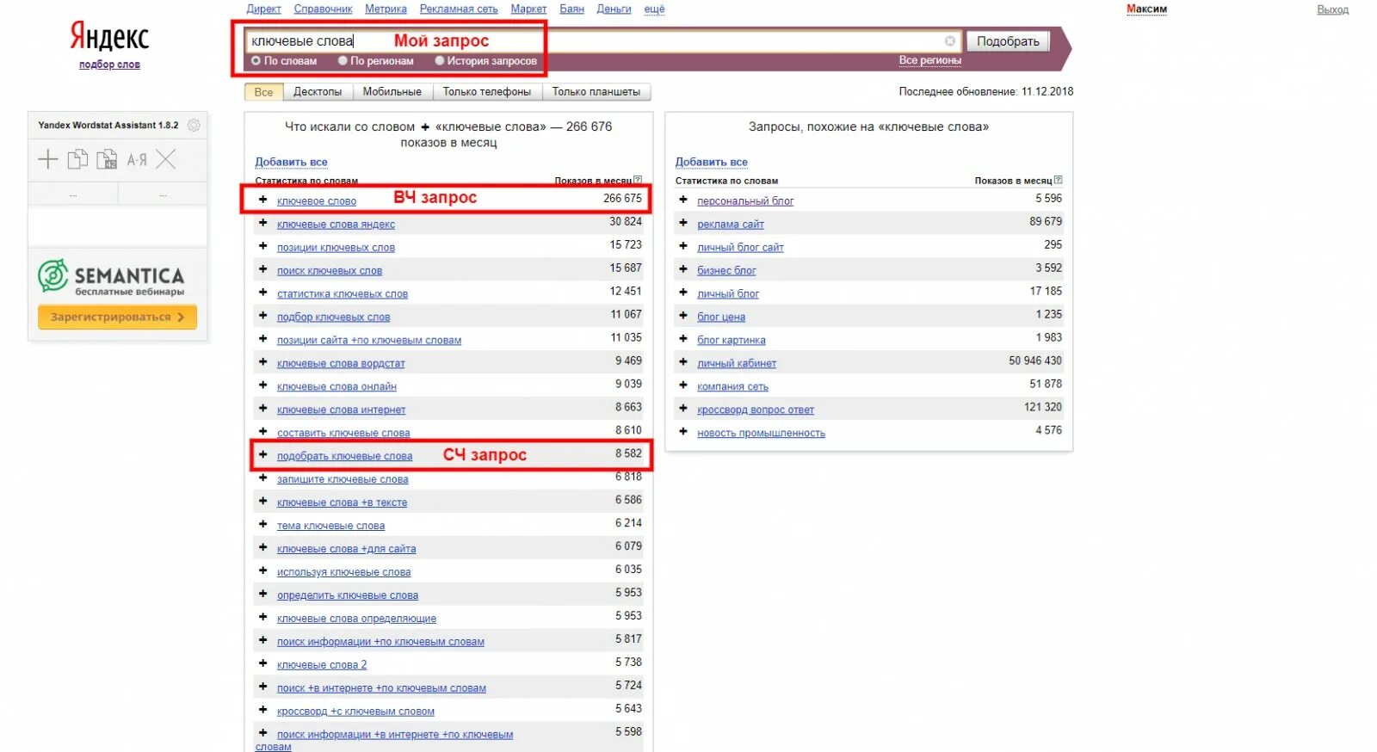Open the Метрика link in top menu
Viewport: 1377px width, 752px height.
click(x=386, y=9)
